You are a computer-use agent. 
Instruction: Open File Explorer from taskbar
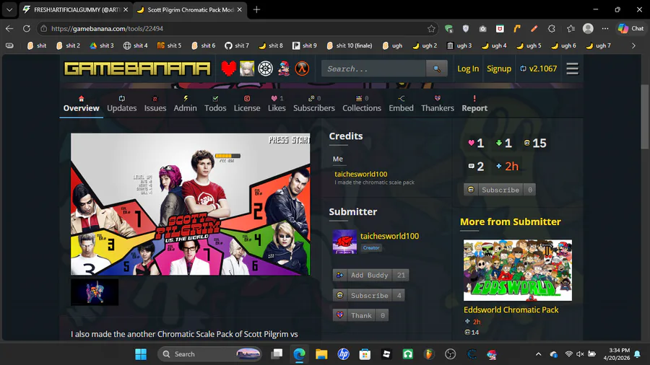click(x=321, y=354)
